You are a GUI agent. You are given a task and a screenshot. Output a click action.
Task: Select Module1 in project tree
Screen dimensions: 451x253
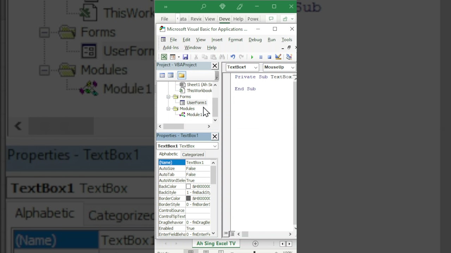pos(194,115)
